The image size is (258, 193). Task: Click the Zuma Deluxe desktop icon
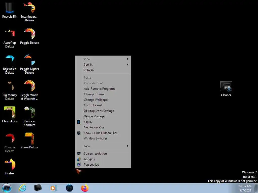(29, 141)
